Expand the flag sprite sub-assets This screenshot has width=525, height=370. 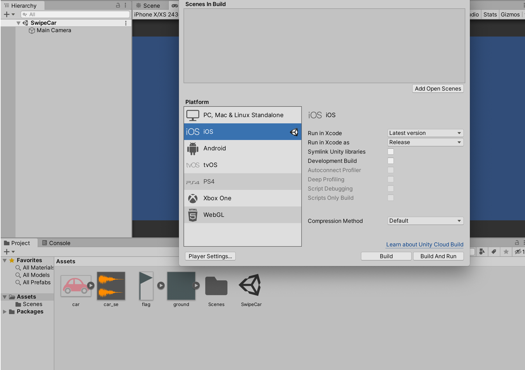point(161,285)
